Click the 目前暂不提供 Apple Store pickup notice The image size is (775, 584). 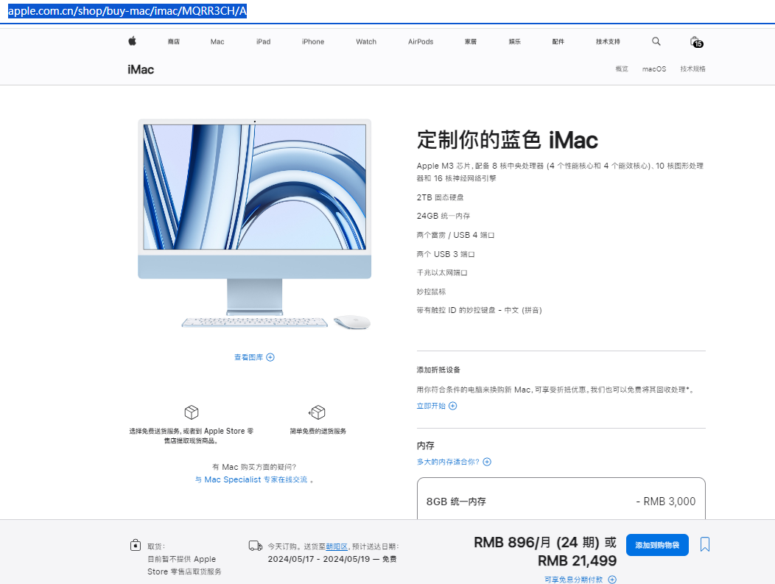(184, 566)
